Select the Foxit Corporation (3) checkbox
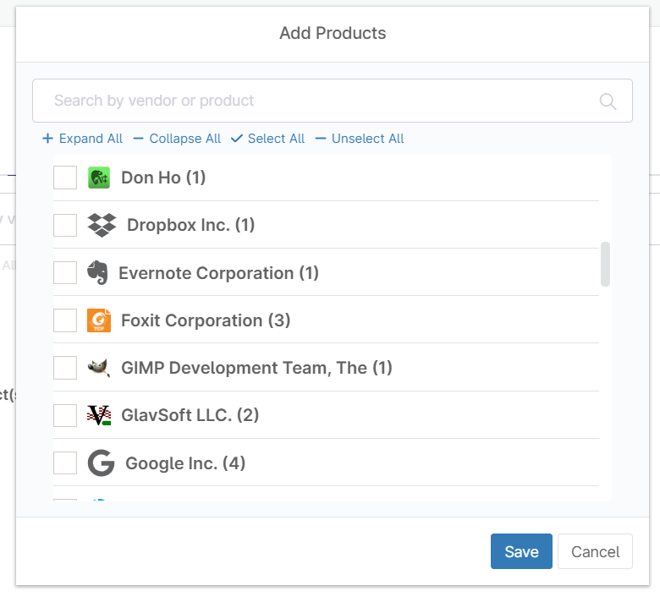 pos(65,320)
